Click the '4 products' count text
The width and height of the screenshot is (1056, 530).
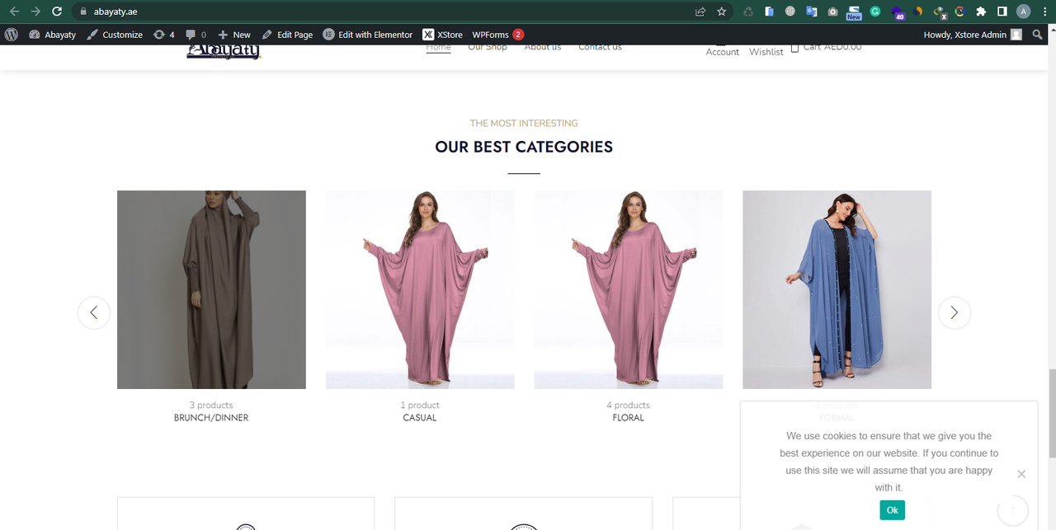[x=629, y=406]
